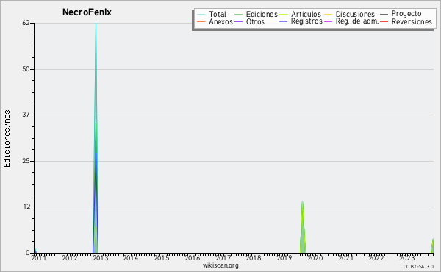
Task: Click the wikiscan.org footer text
Action: tap(220, 265)
